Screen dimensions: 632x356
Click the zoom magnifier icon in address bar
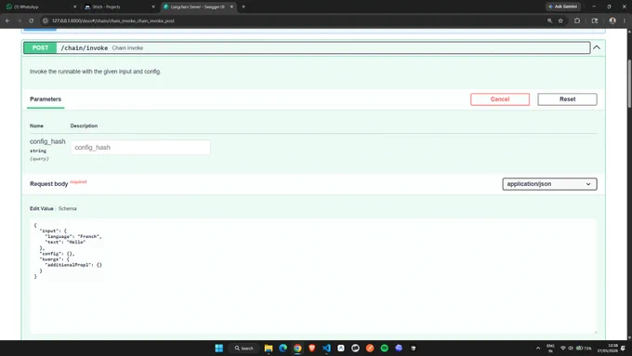coord(550,20)
